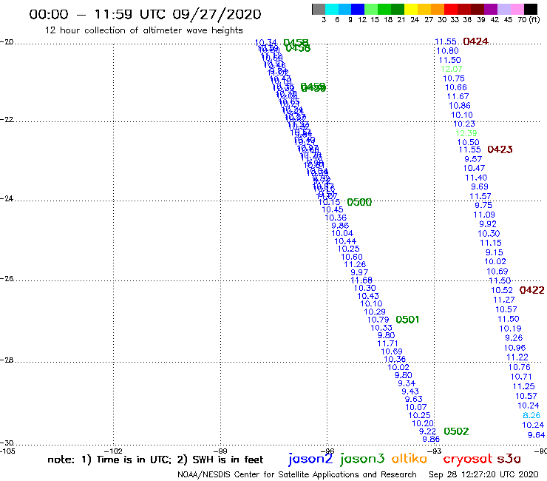Click the black swatch ending the color scale
Image resolution: width=547 pixels, height=481 pixels.
pyautogui.click(x=530, y=9)
